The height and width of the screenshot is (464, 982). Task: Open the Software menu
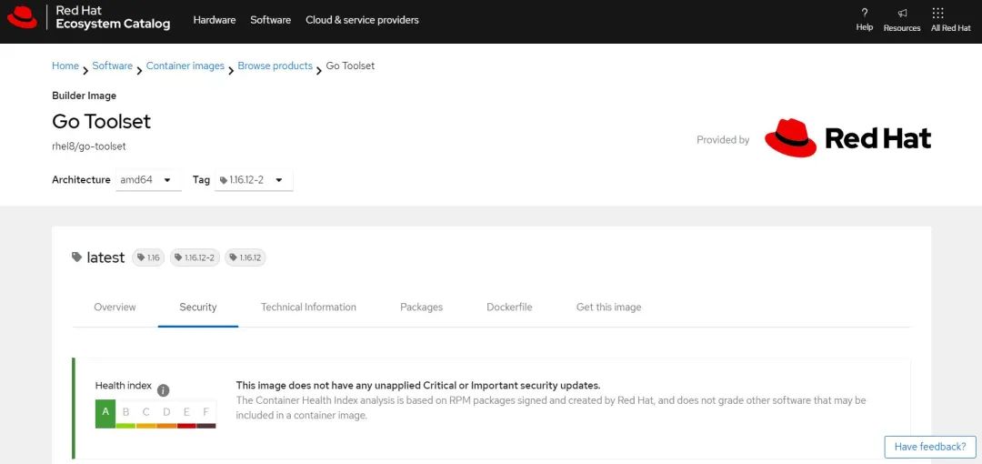pos(271,20)
